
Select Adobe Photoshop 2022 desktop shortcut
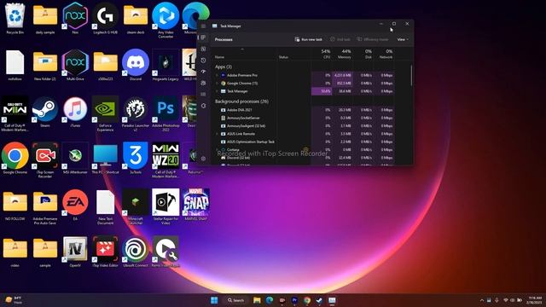(166, 113)
